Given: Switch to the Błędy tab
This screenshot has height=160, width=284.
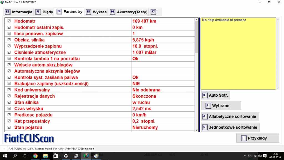Looking at the screenshot, I should coord(44,12).
